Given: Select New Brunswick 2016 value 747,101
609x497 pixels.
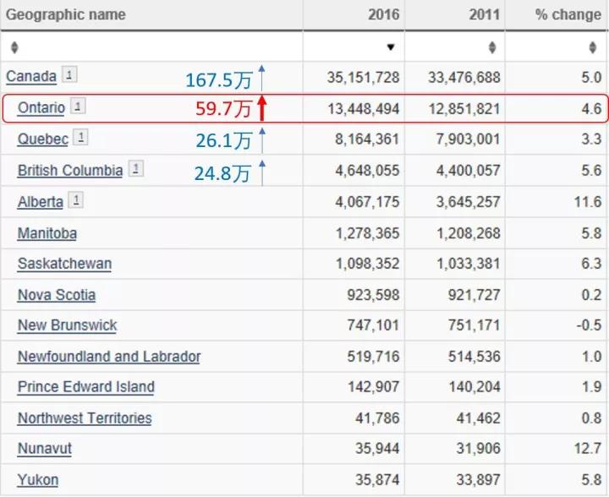Looking at the screenshot, I should (x=373, y=325).
